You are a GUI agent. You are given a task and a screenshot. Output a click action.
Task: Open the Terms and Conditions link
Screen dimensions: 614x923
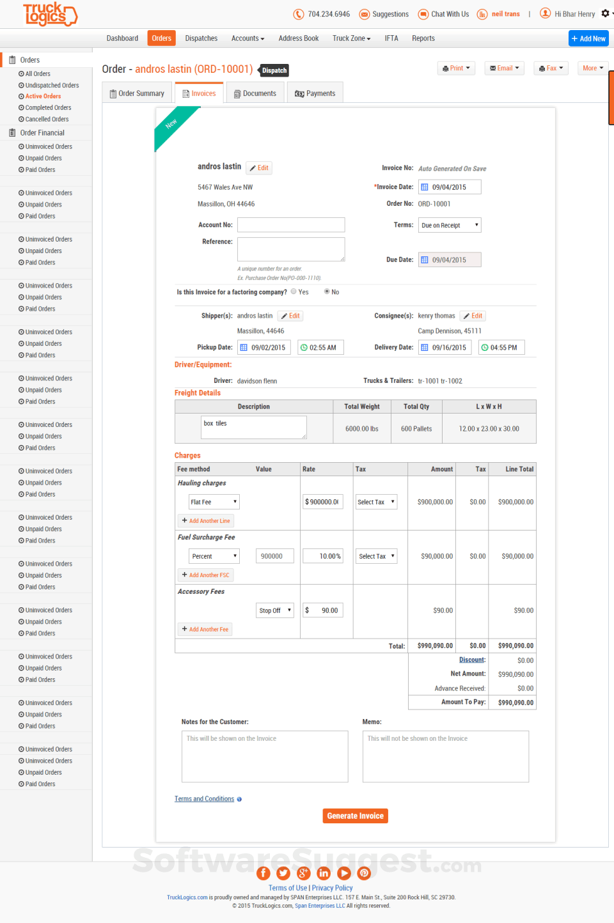[x=204, y=799]
